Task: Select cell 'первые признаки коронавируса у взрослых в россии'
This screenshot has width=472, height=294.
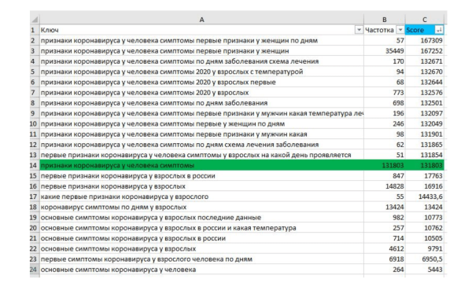Action: [201, 176]
